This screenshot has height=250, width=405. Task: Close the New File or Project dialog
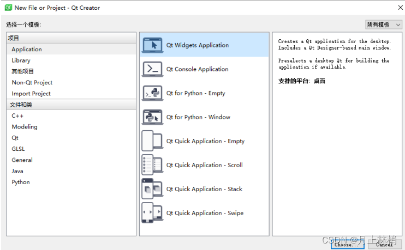[400, 8]
